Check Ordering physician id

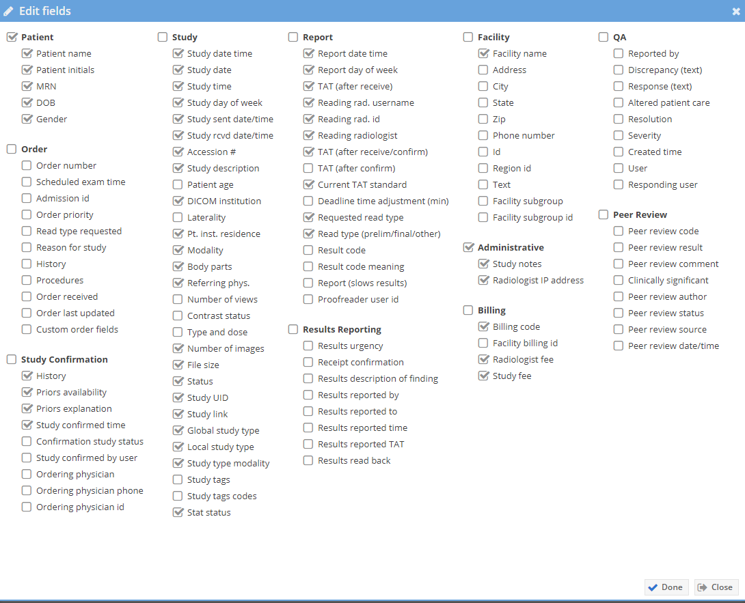tap(27, 507)
